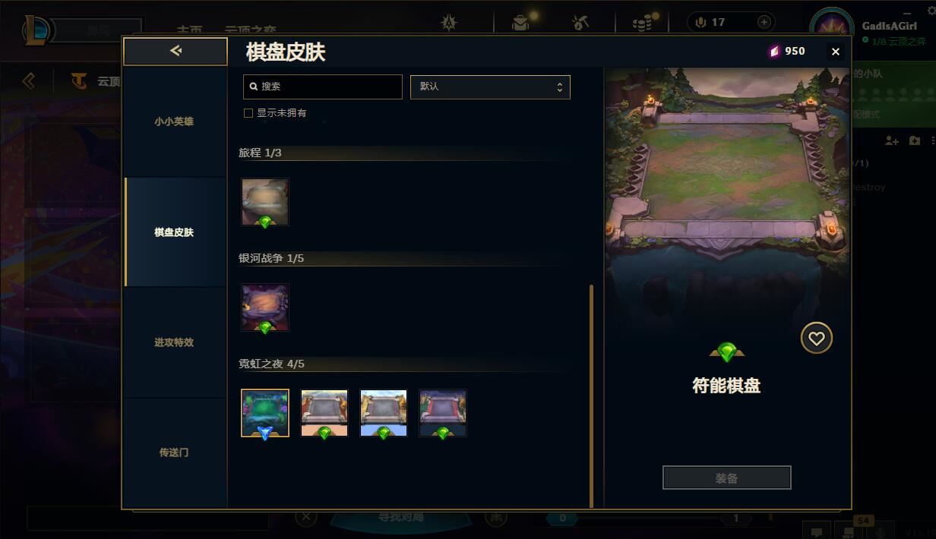Select the 旅程 board skin thumbnail
This screenshot has height=539, width=936.
click(264, 202)
